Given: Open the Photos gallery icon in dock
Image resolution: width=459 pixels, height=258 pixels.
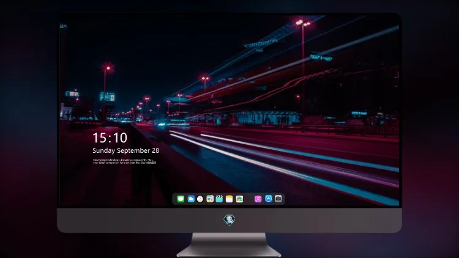Looking at the screenshot, I should click(x=239, y=199).
